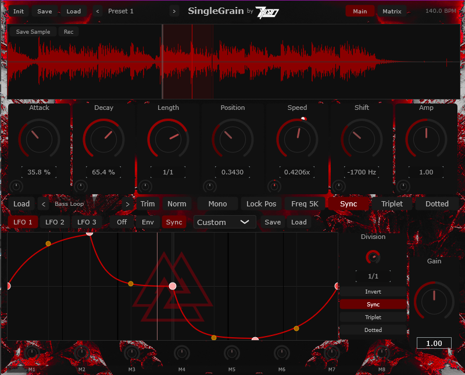
Task: Click the 1.00 gain value field
Action: pyautogui.click(x=434, y=342)
